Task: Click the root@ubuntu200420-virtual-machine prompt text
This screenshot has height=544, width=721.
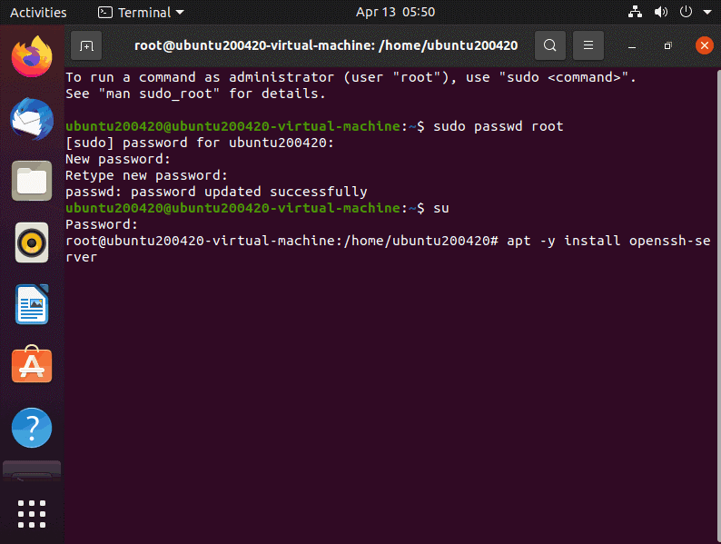Action: click(x=281, y=241)
